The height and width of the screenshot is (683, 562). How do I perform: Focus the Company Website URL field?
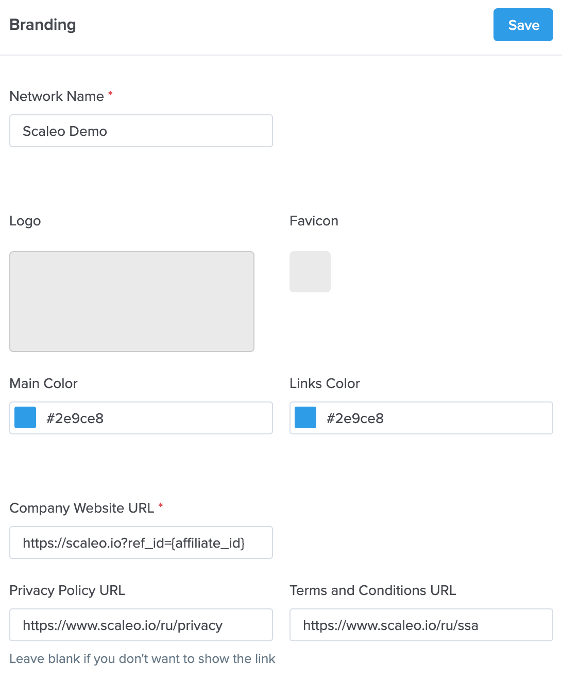click(x=141, y=542)
